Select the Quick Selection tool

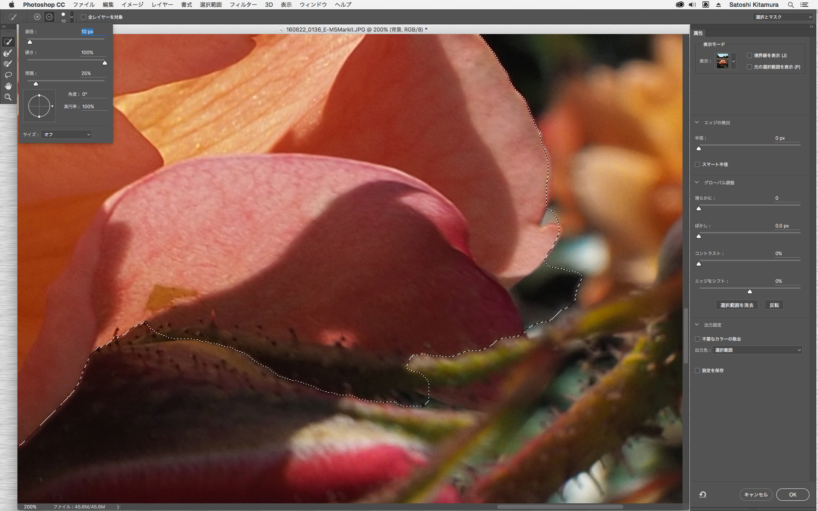point(8,42)
